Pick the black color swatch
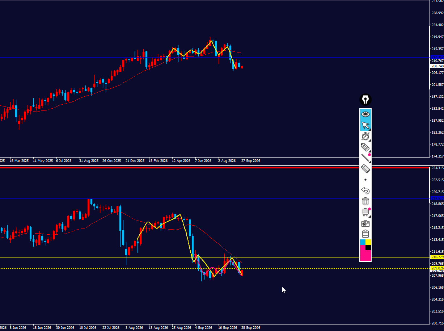Viewport: 444px width, 331px height. coord(368,247)
